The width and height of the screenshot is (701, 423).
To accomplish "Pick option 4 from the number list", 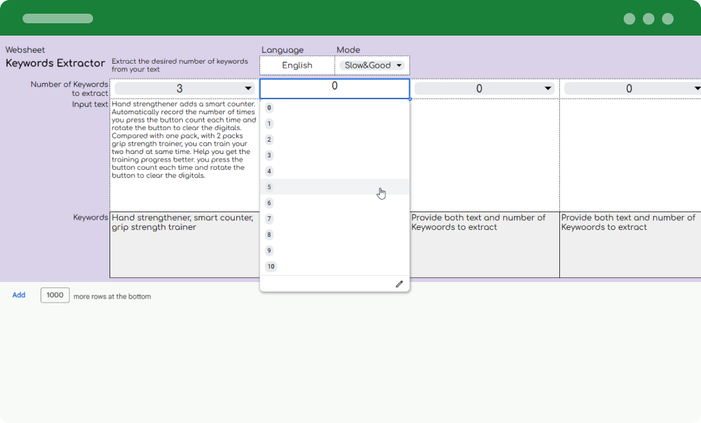I will [x=270, y=171].
